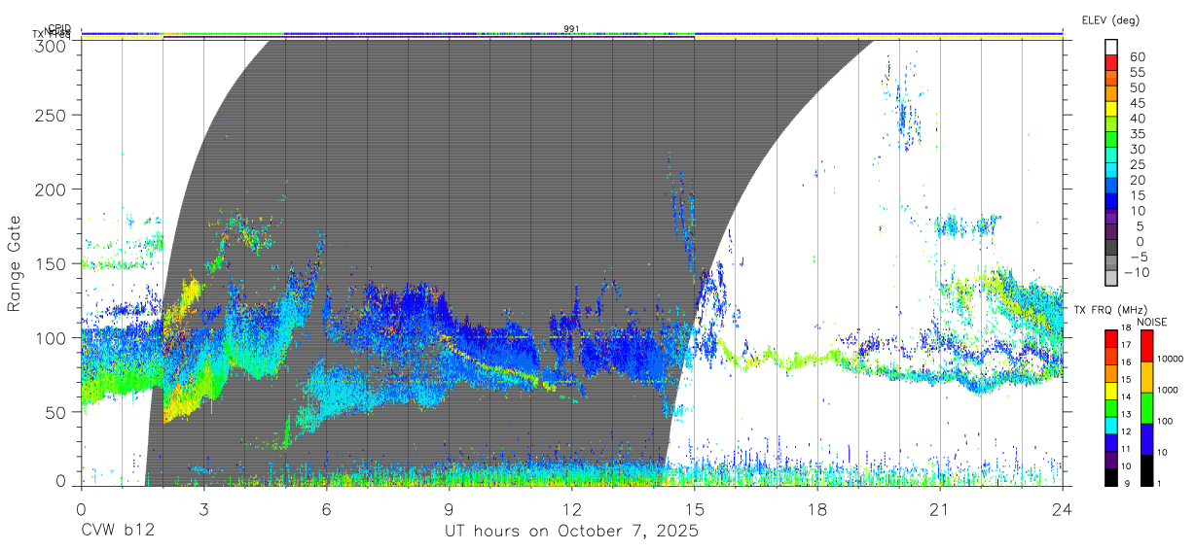Pick the red top swatch of elevation colorbar
1195x551 pixels.
(1111, 63)
